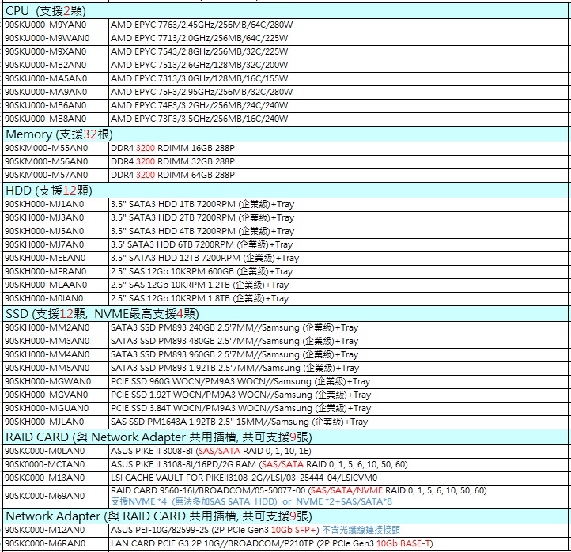Select the RAID CARD section header

tap(285, 437)
